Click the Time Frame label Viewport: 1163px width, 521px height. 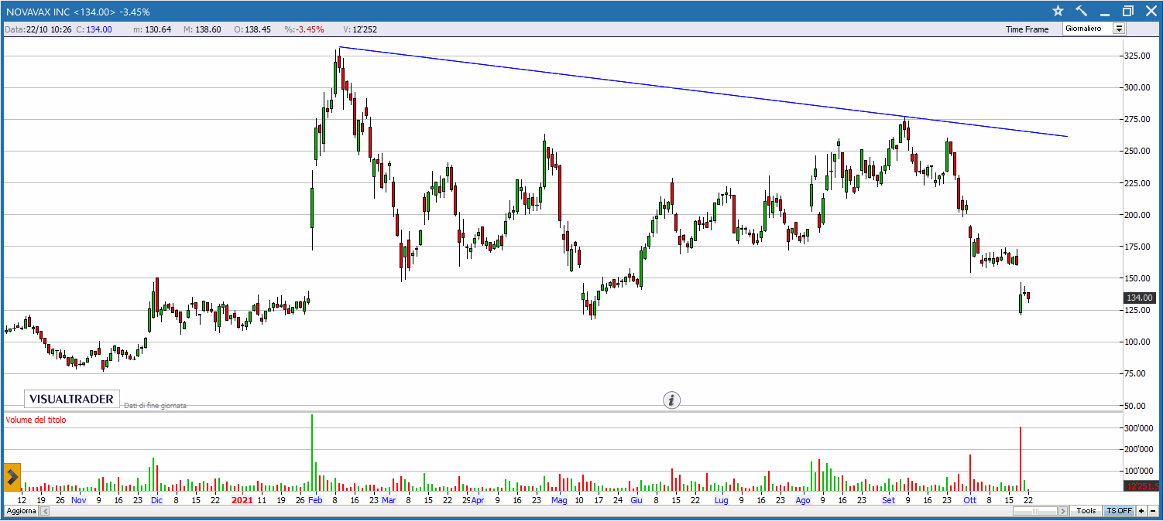click(x=1027, y=29)
